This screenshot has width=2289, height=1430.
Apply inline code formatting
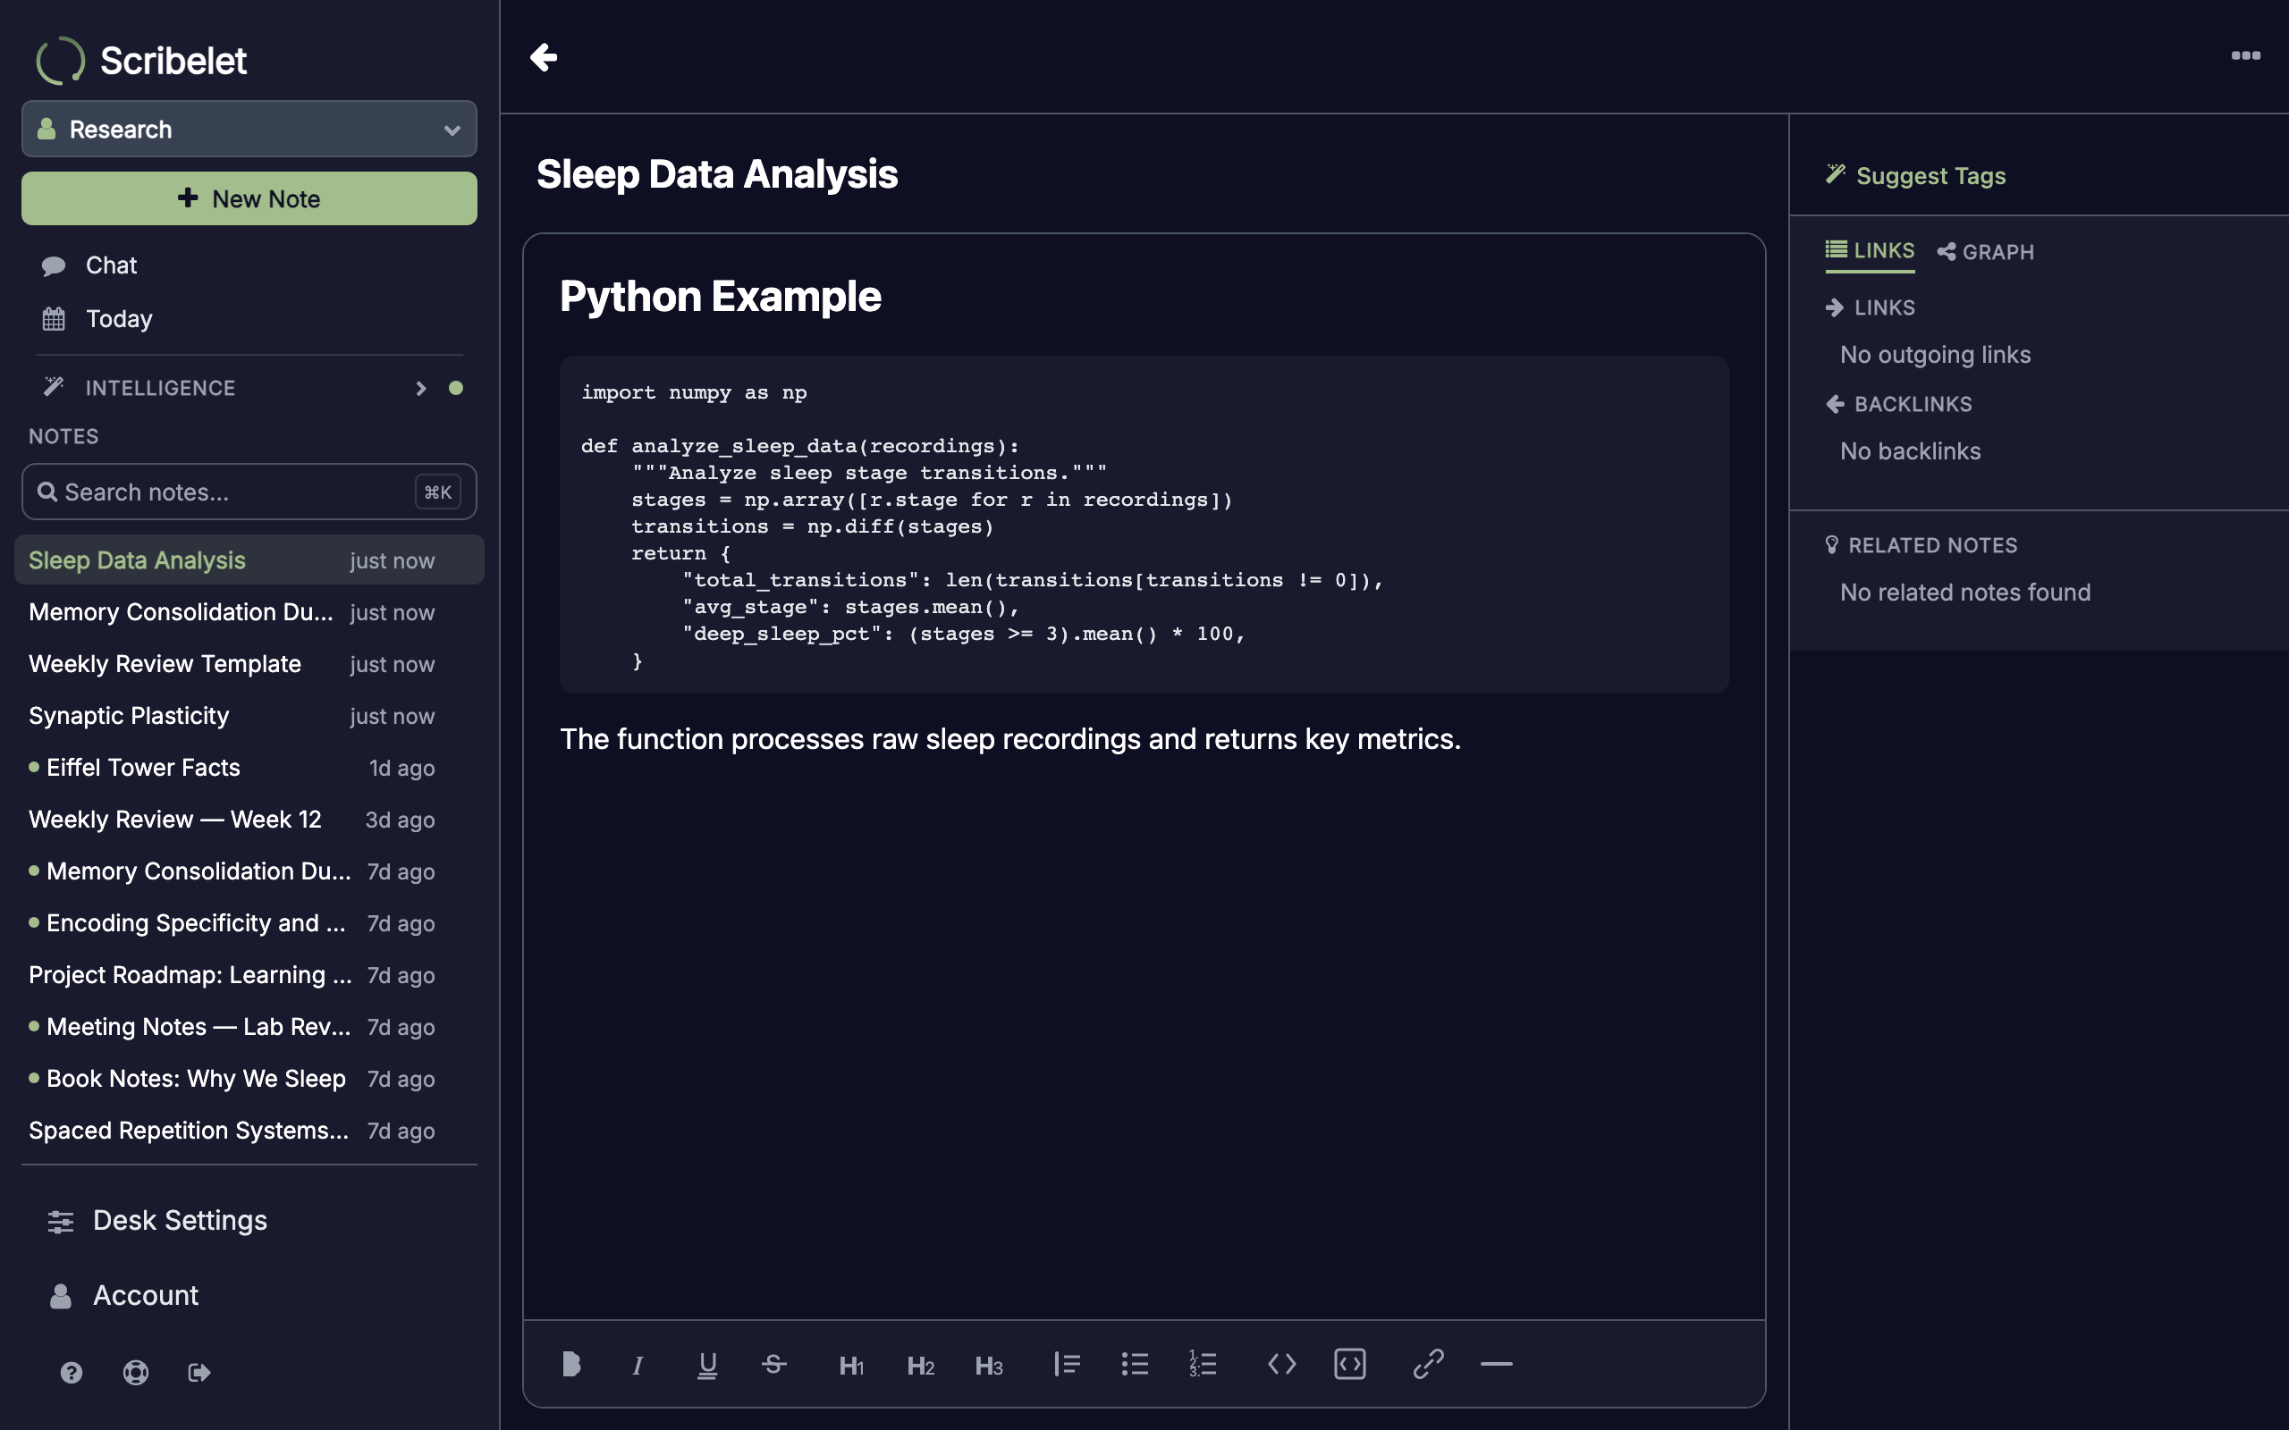(x=1281, y=1364)
